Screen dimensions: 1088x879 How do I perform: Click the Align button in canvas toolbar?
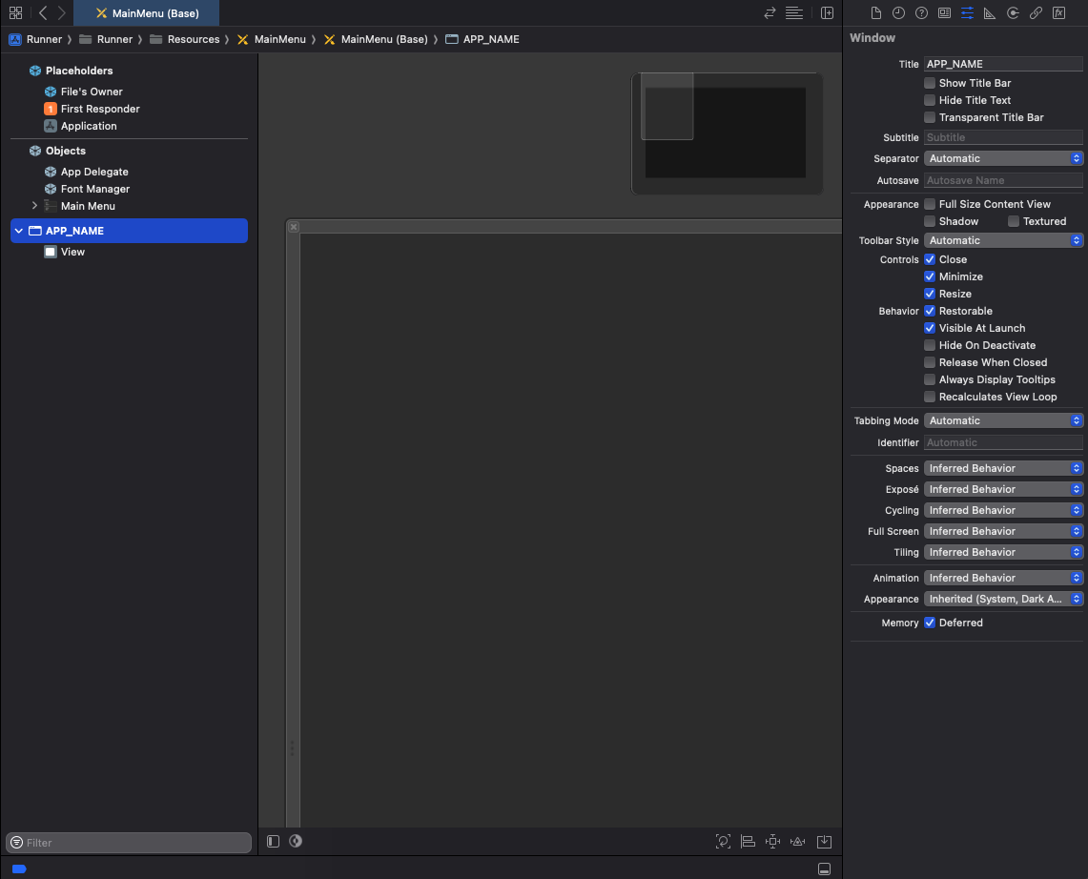(749, 842)
